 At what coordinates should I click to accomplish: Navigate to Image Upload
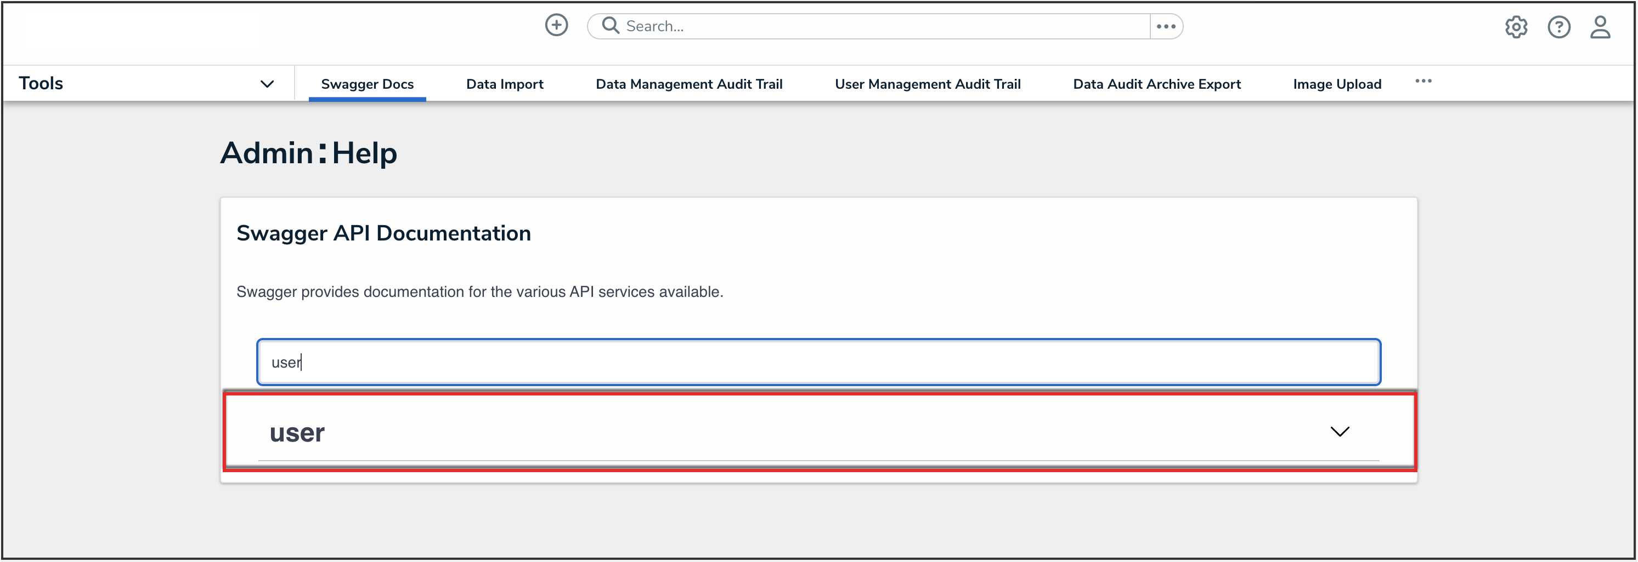(x=1337, y=83)
